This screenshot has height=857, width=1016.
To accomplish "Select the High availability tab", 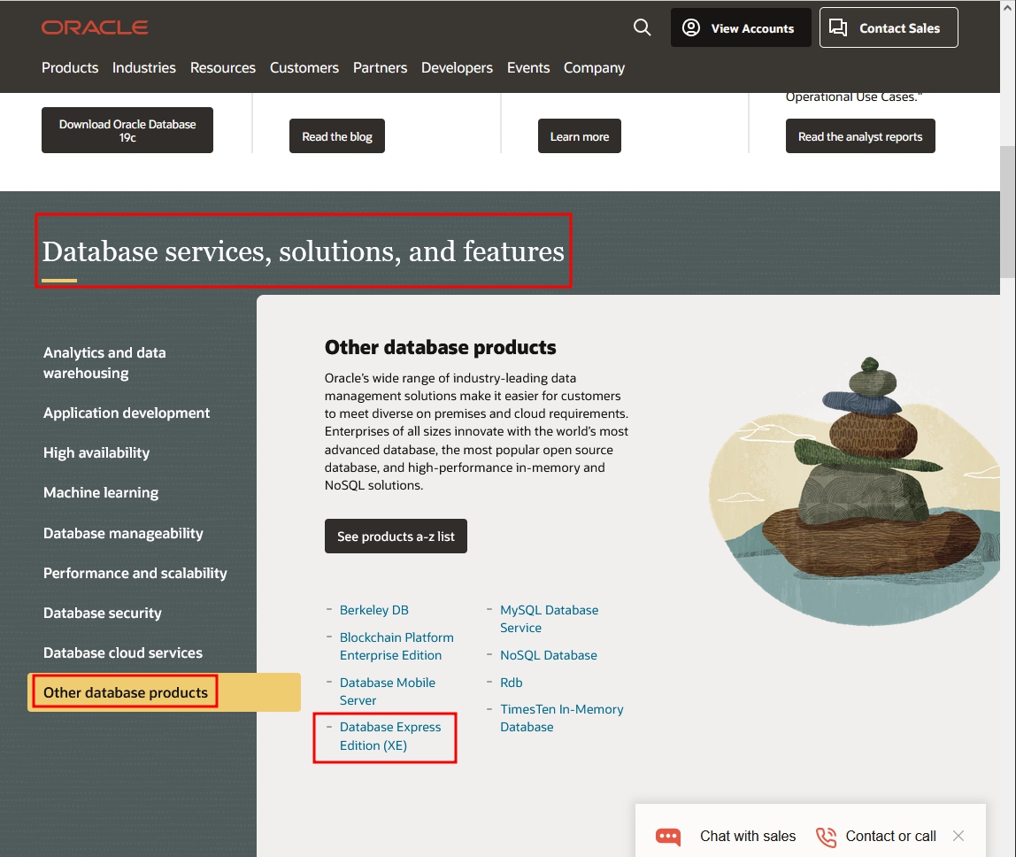I will click(96, 452).
